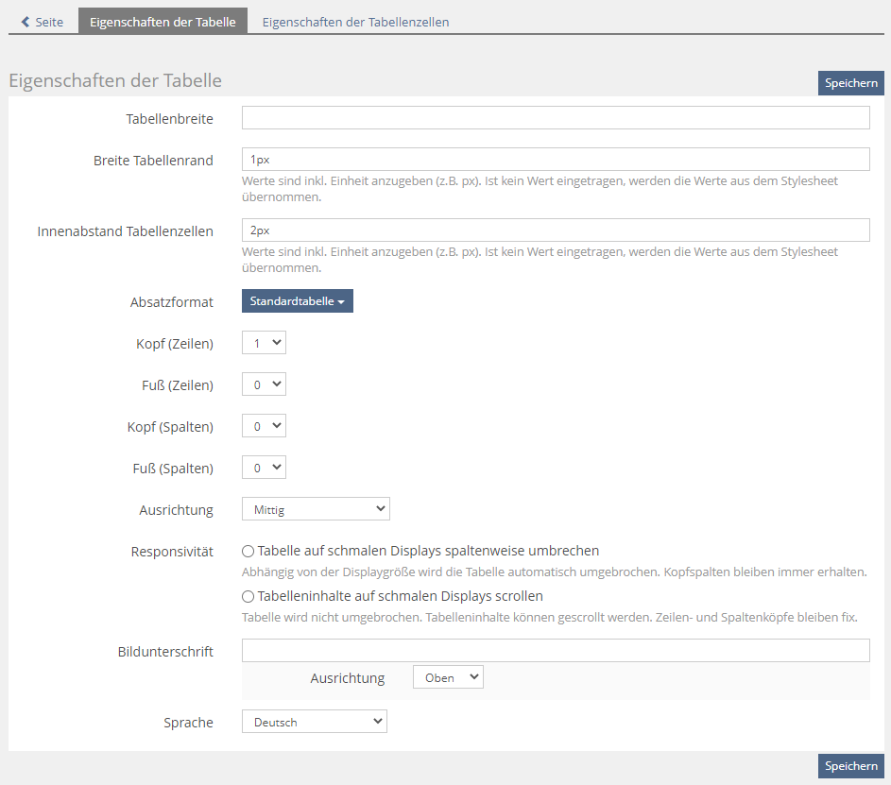Select the spaltenweise umbrechen radio option

click(248, 552)
